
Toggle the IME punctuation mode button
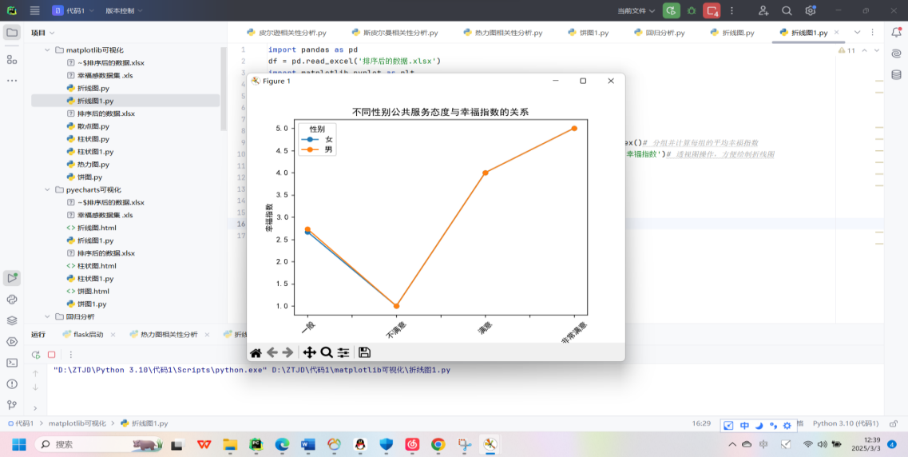click(772, 425)
